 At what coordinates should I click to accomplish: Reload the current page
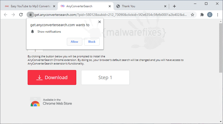(21, 15)
